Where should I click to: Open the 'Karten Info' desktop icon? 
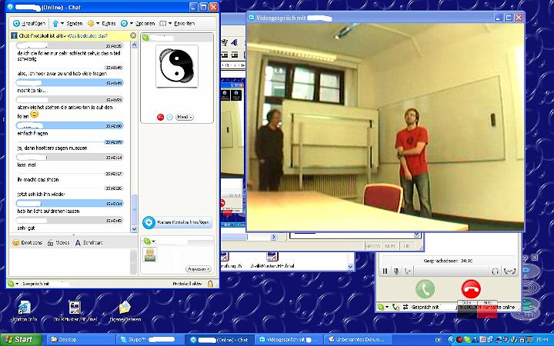(x=25, y=311)
